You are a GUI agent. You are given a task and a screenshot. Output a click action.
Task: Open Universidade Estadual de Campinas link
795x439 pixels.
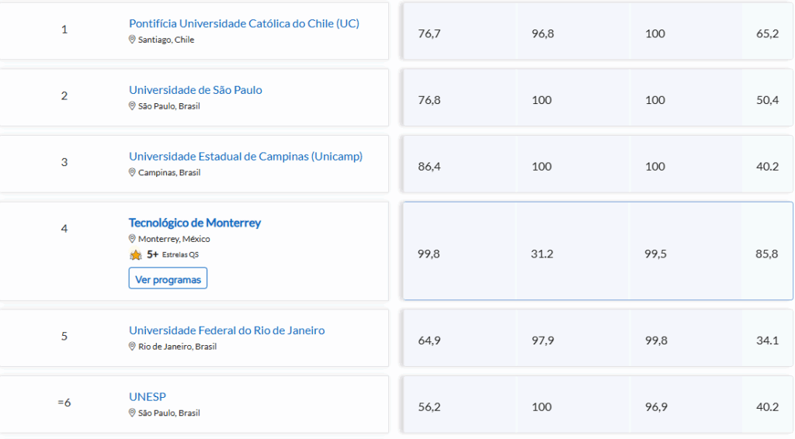(245, 157)
